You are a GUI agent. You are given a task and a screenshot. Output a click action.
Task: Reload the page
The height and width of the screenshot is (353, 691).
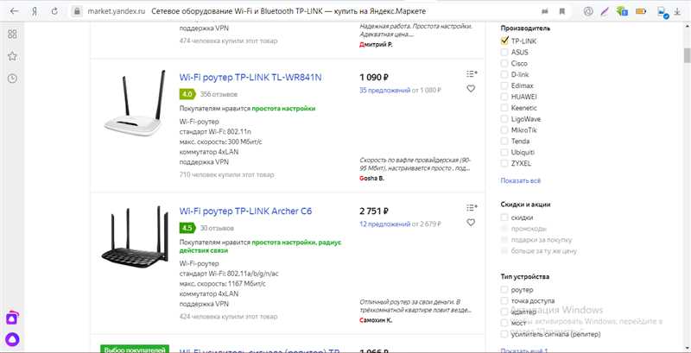coord(54,11)
